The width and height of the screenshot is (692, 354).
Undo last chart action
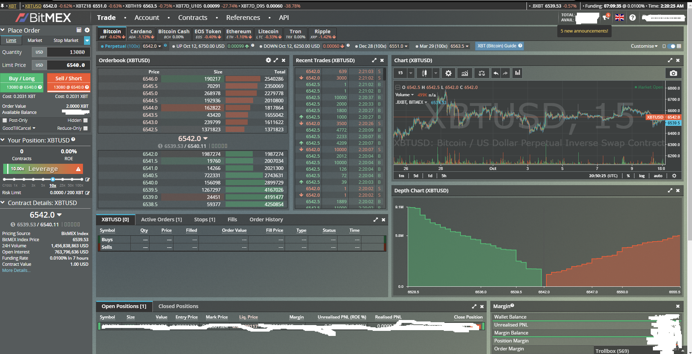(496, 73)
